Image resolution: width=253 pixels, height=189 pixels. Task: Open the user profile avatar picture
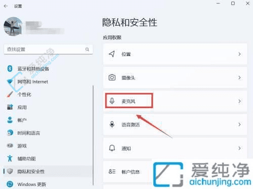(13, 26)
